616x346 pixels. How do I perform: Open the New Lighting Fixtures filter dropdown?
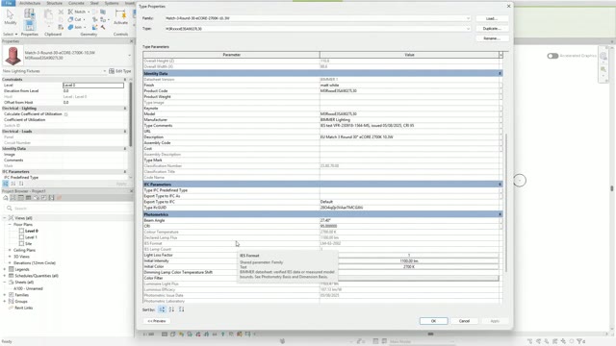(x=105, y=71)
